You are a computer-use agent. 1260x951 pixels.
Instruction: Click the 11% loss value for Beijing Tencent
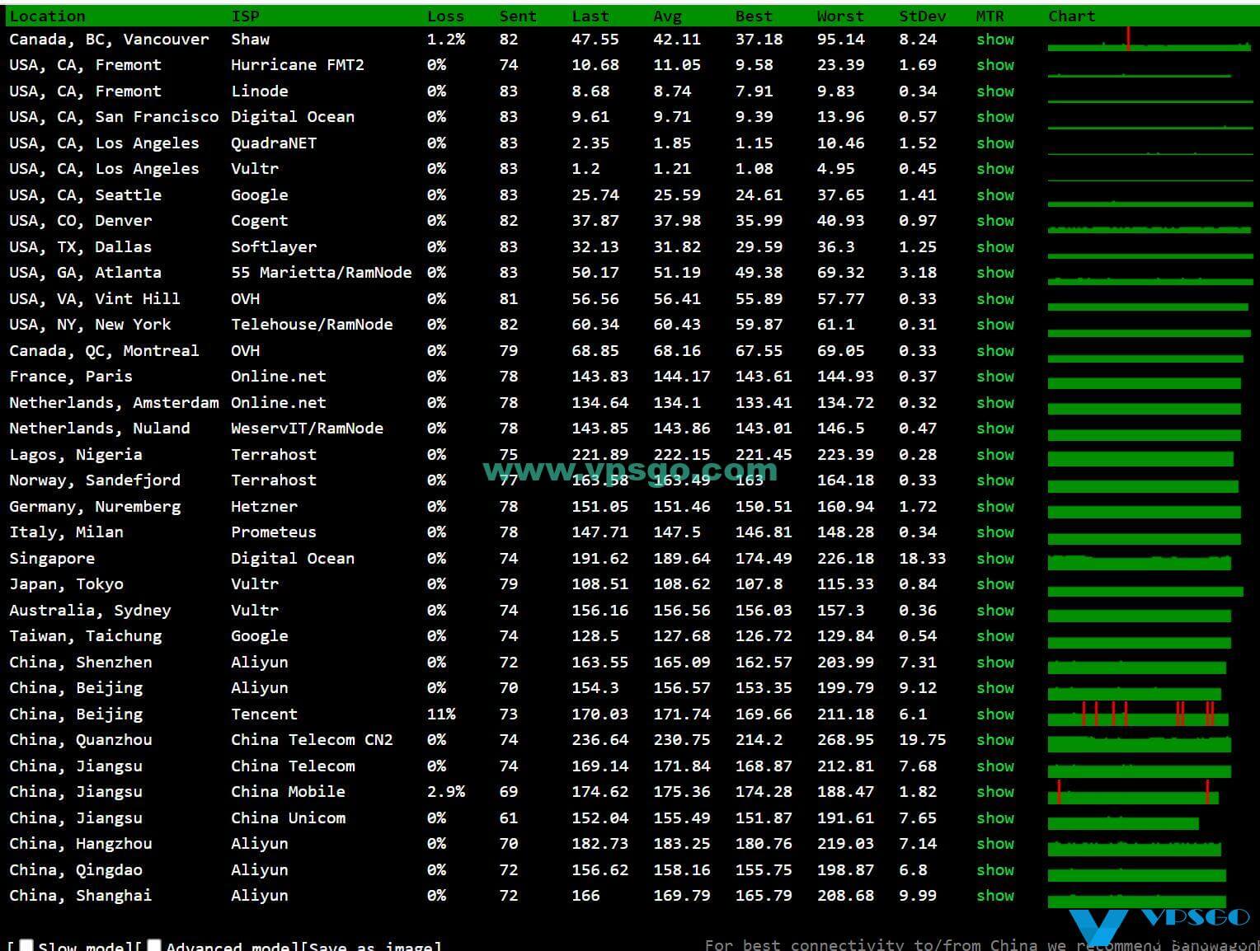[441, 714]
